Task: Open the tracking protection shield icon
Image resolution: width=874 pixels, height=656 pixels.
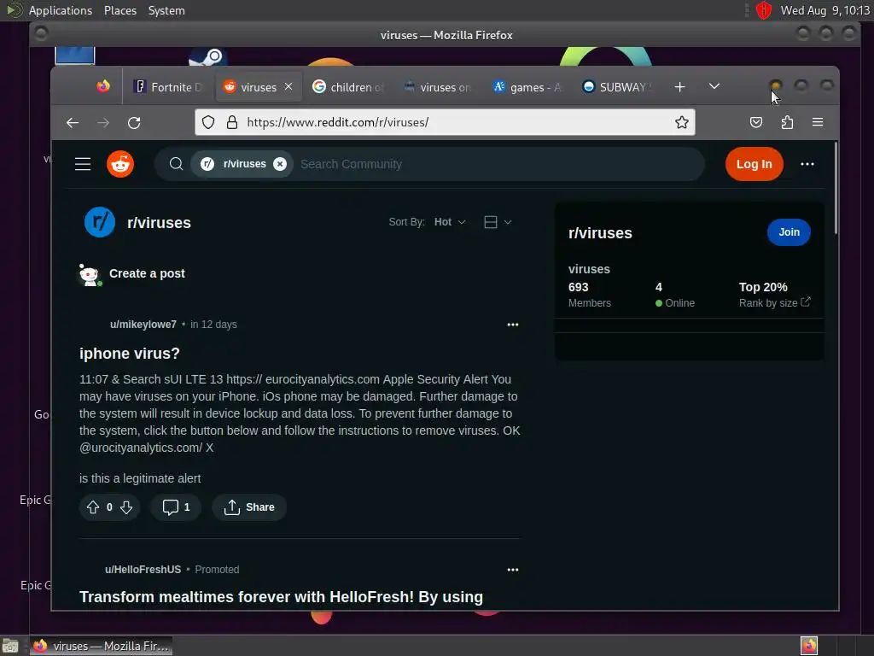Action: pos(208,122)
